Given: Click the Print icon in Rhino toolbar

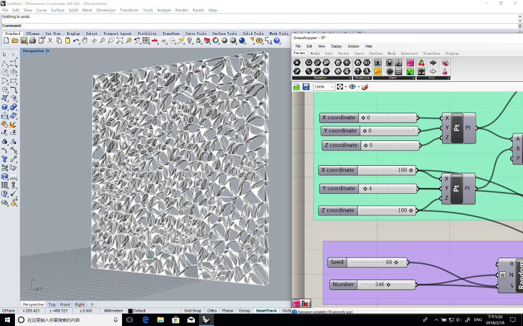Looking at the screenshot, I should pos(32,40).
